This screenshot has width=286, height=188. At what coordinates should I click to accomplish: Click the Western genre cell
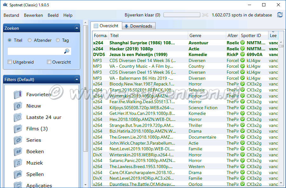click(196, 166)
